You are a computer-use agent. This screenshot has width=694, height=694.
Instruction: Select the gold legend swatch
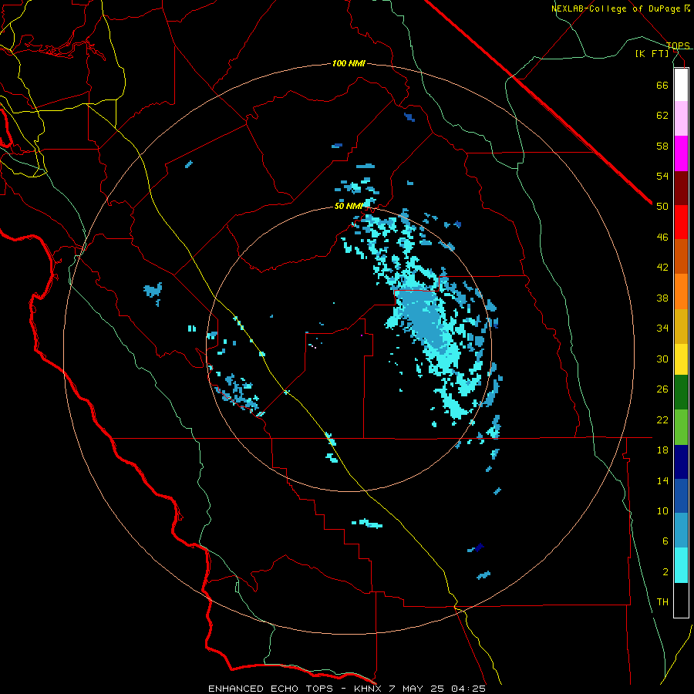coord(681,327)
